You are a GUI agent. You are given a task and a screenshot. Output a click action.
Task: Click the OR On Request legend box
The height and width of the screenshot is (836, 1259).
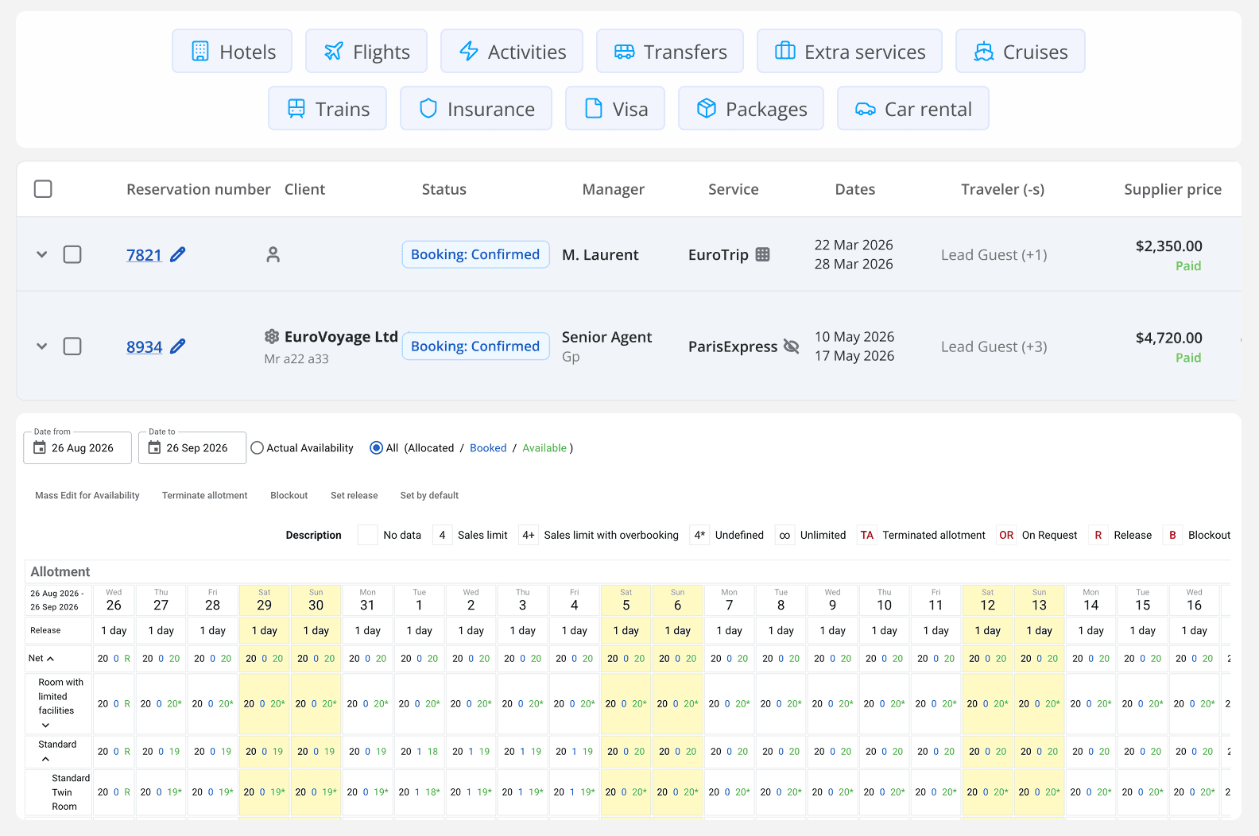[x=1006, y=535]
